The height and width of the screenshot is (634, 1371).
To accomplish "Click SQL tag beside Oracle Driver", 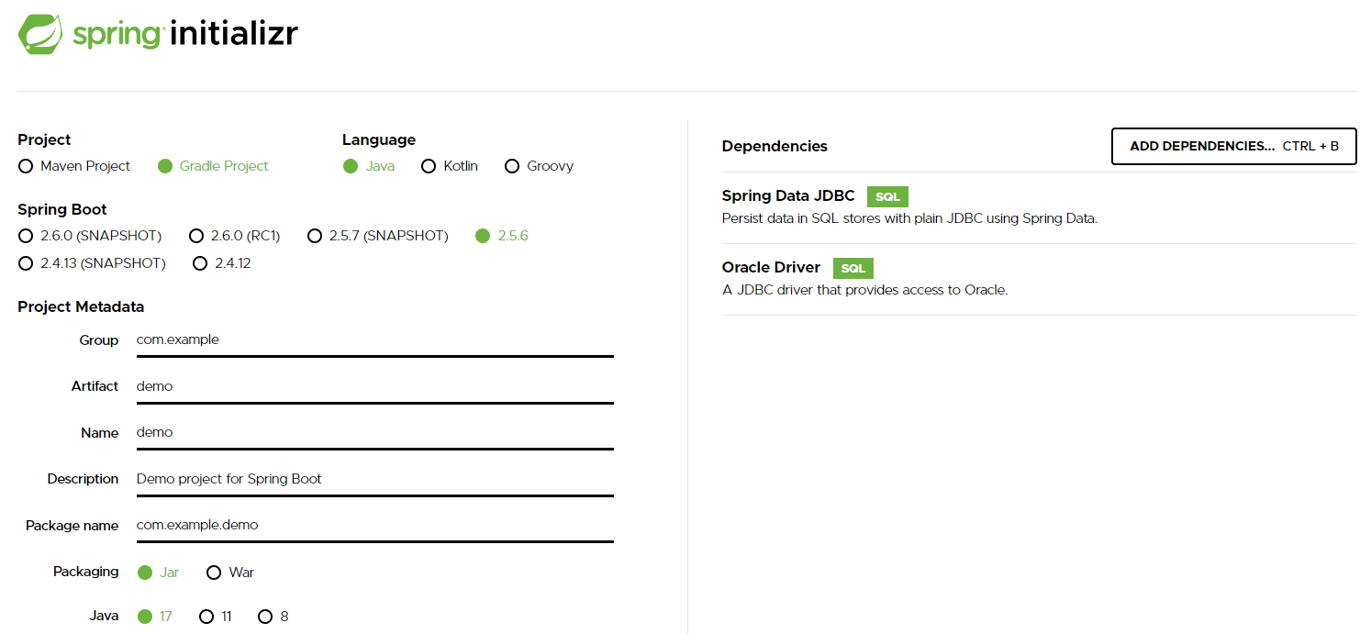I will pos(853,268).
